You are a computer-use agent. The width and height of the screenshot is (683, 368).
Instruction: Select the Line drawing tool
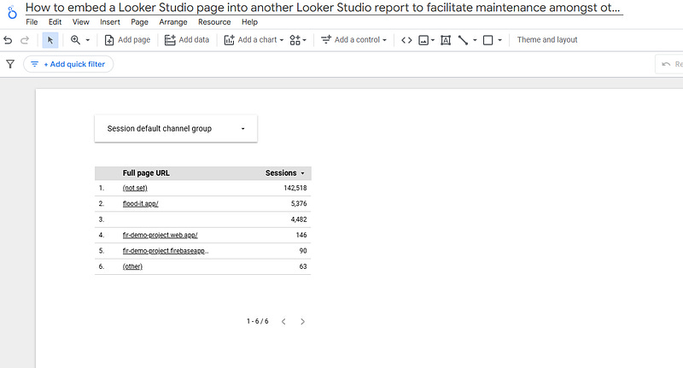pyautogui.click(x=463, y=40)
